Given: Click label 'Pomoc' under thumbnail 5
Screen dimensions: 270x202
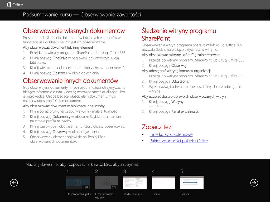Looking at the screenshot, I should (x=185, y=194).
